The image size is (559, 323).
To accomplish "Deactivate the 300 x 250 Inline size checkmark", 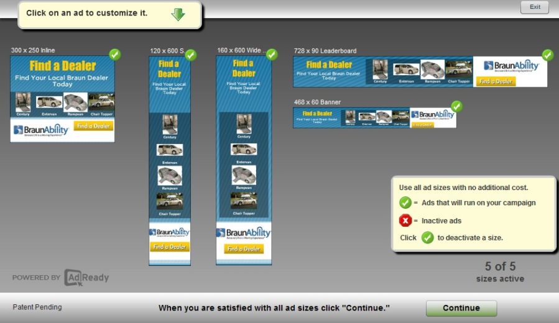I will coord(115,55).
